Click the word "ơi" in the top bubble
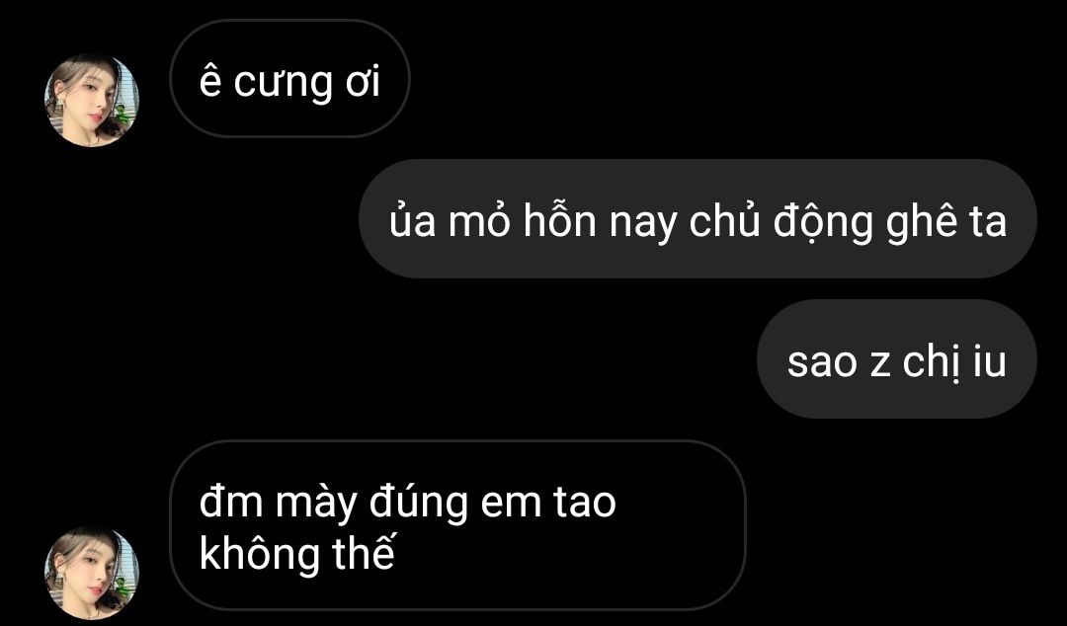The image size is (1067, 626). tap(363, 82)
